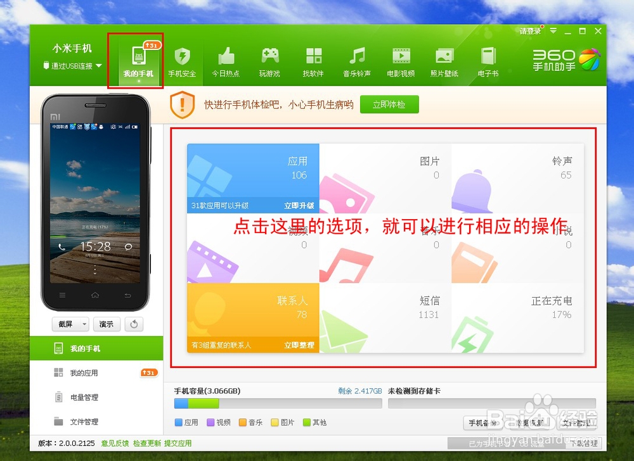Open 电子书 book icon
Image resolution: width=634 pixels, height=461 pixels.
pyautogui.click(x=488, y=61)
